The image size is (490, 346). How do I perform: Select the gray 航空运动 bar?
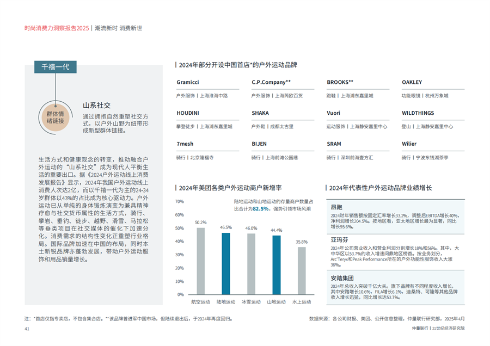pyautogui.click(x=200, y=261)
